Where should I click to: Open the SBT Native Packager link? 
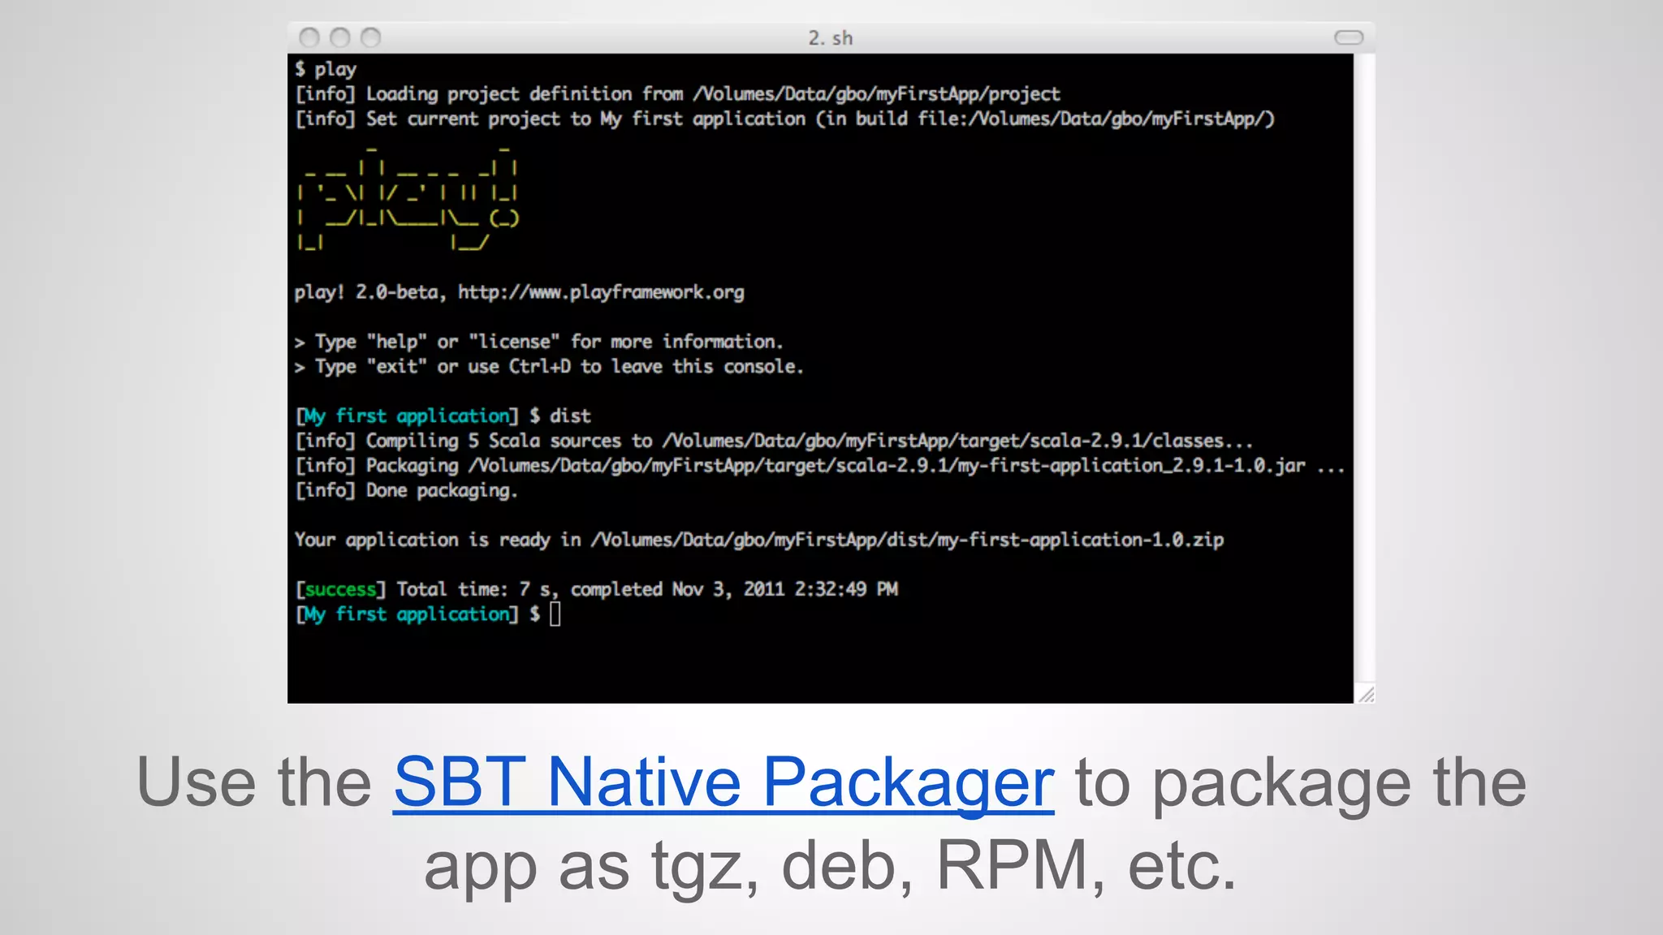pyautogui.click(x=724, y=782)
